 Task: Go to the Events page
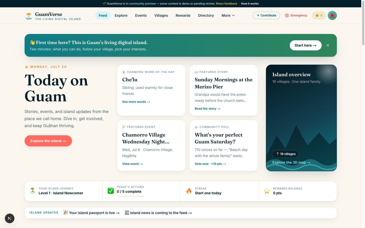pyautogui.click(x=141, y=15)
